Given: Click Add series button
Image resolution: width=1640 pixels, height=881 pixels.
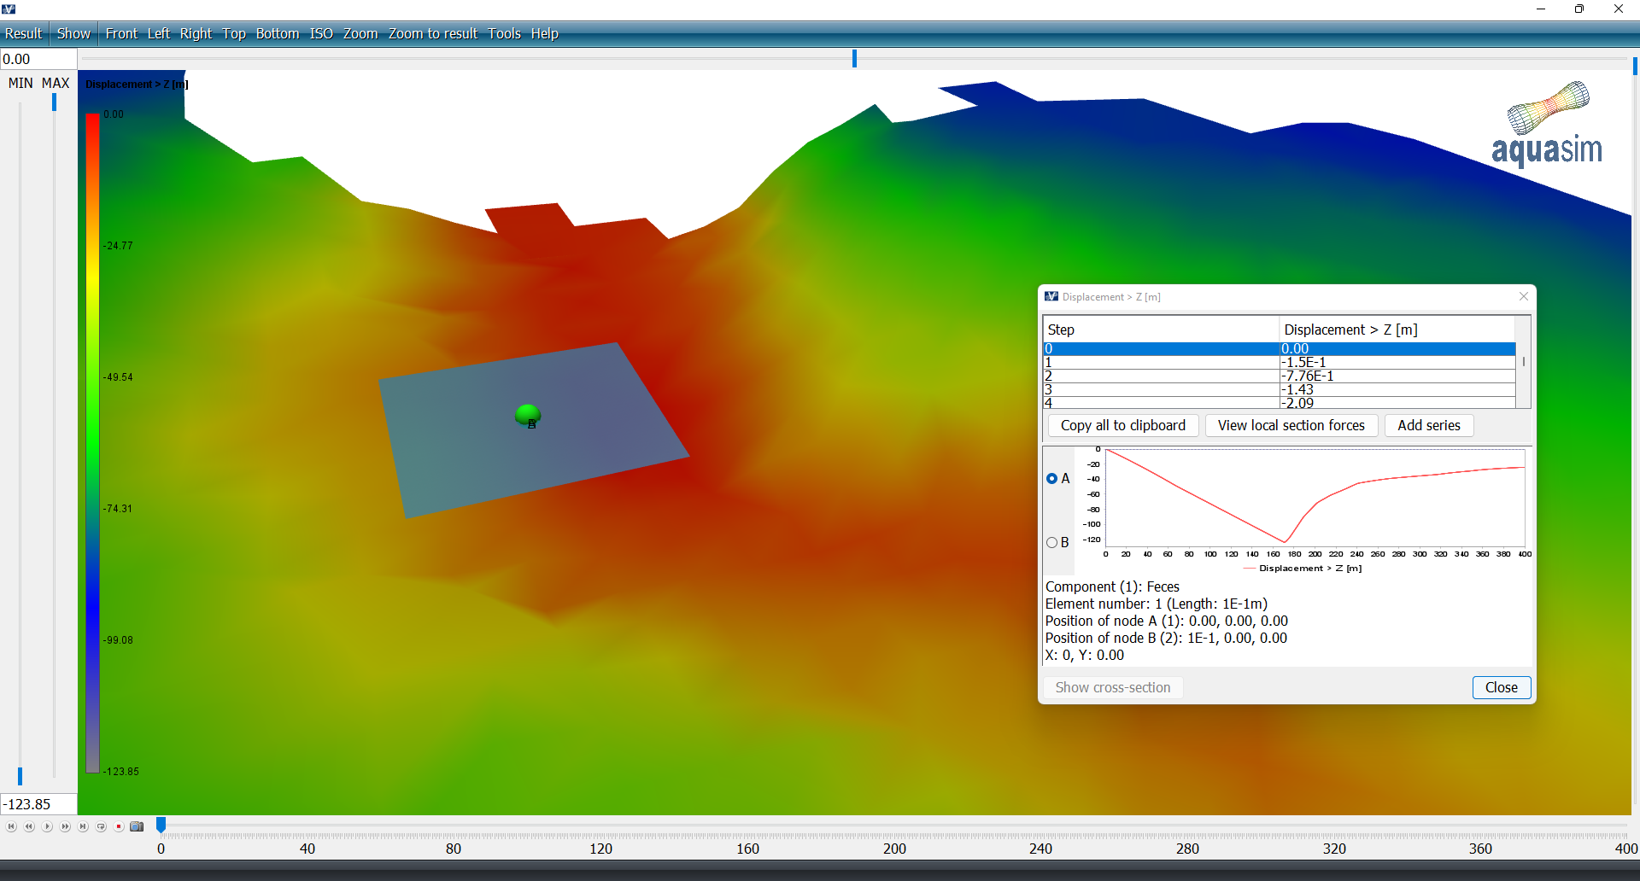Looking at the screenshot, I should click(1429, 425).
